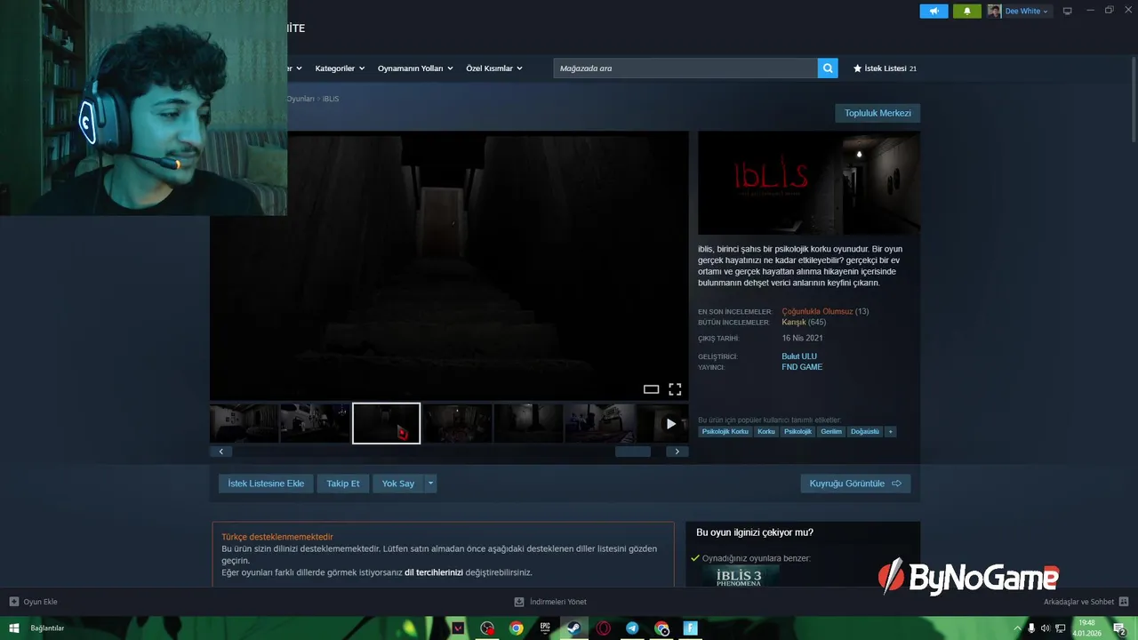Play the video thumbnail in strip
The width and height of the screenshot is (1138, 640).
pos(670,424)
